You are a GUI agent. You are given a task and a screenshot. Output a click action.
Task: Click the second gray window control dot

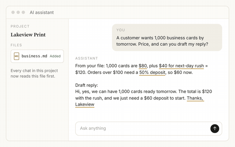coord(18,12)
